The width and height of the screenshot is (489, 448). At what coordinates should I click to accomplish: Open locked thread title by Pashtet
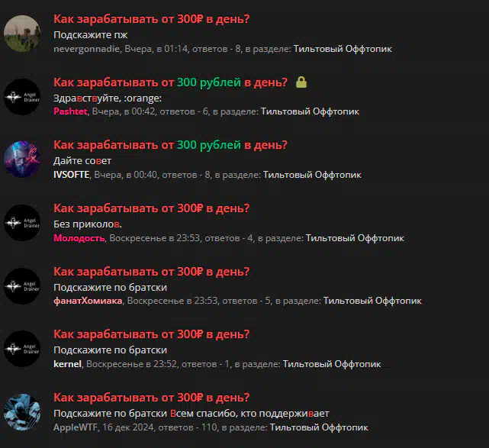170,82
